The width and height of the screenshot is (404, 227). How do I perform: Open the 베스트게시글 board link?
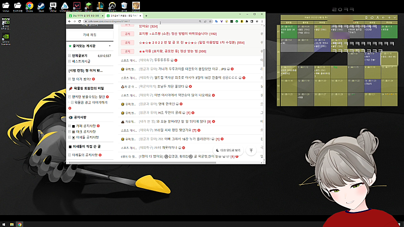click(x=81, y=61)
